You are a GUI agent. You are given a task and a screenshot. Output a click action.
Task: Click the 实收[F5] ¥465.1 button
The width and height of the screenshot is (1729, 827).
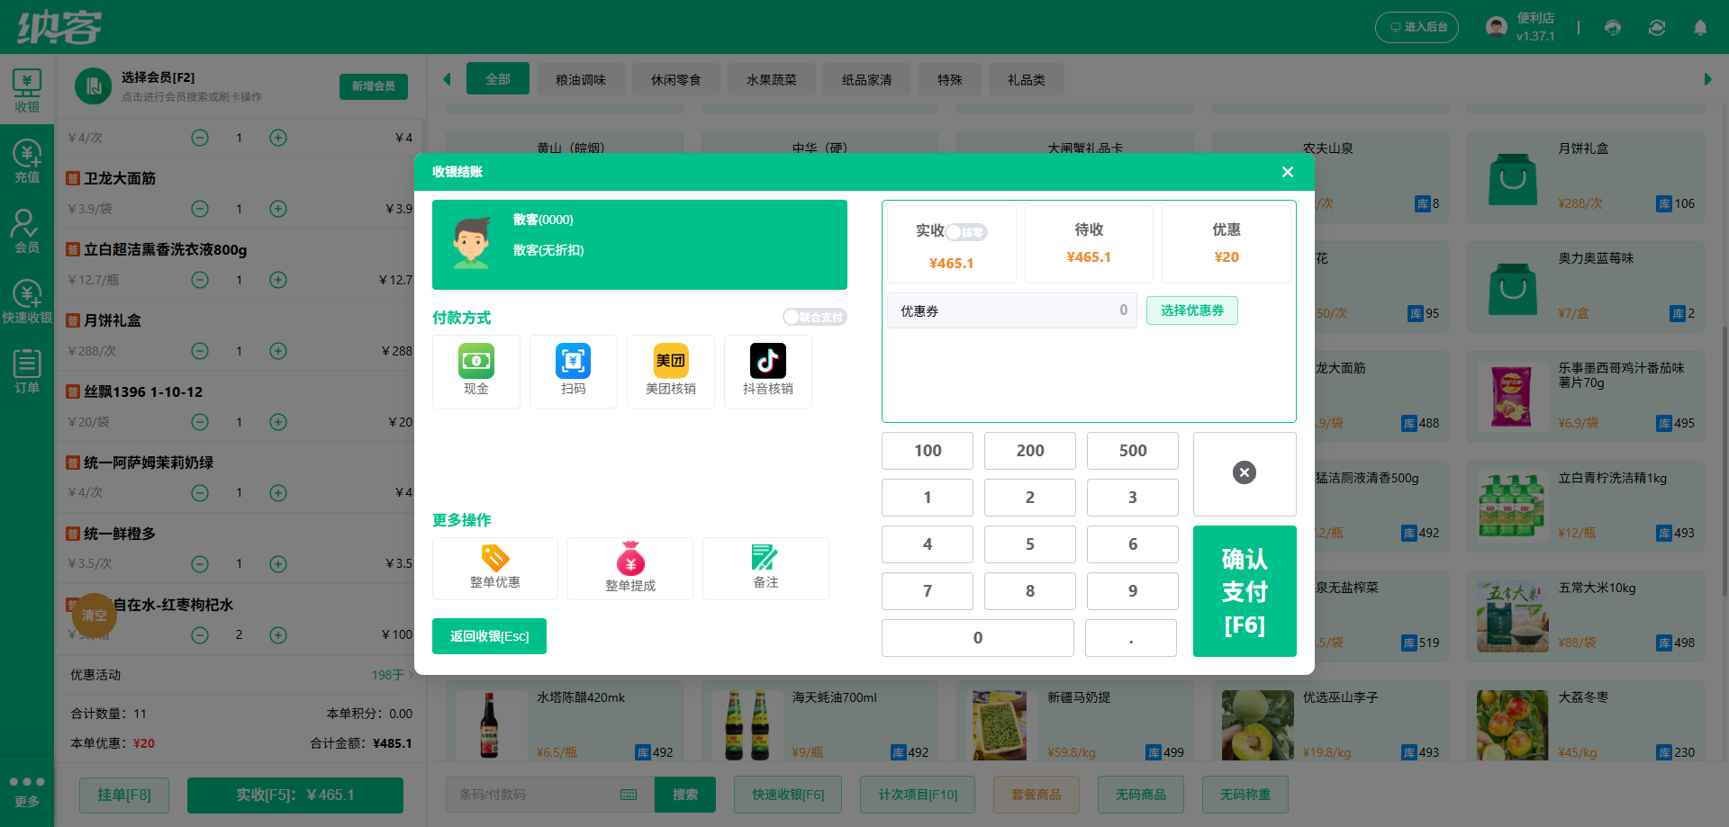click(x=294, y=795)
